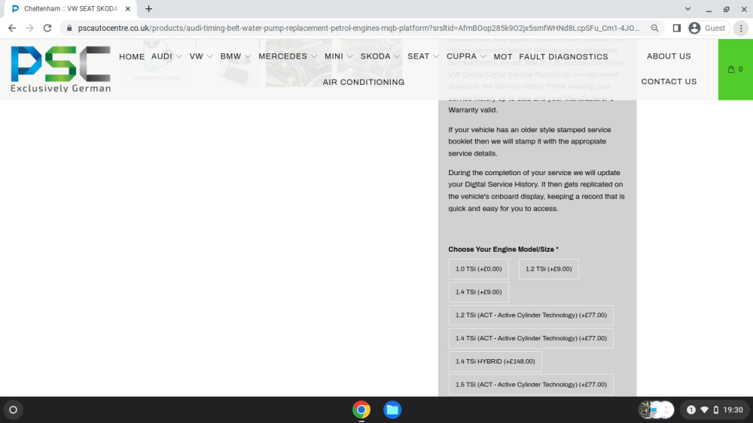Image resolution: width=753 pixels, height=423 pixels.
Task: Restore the Chrome window size
Action: [x=726, y=8]
